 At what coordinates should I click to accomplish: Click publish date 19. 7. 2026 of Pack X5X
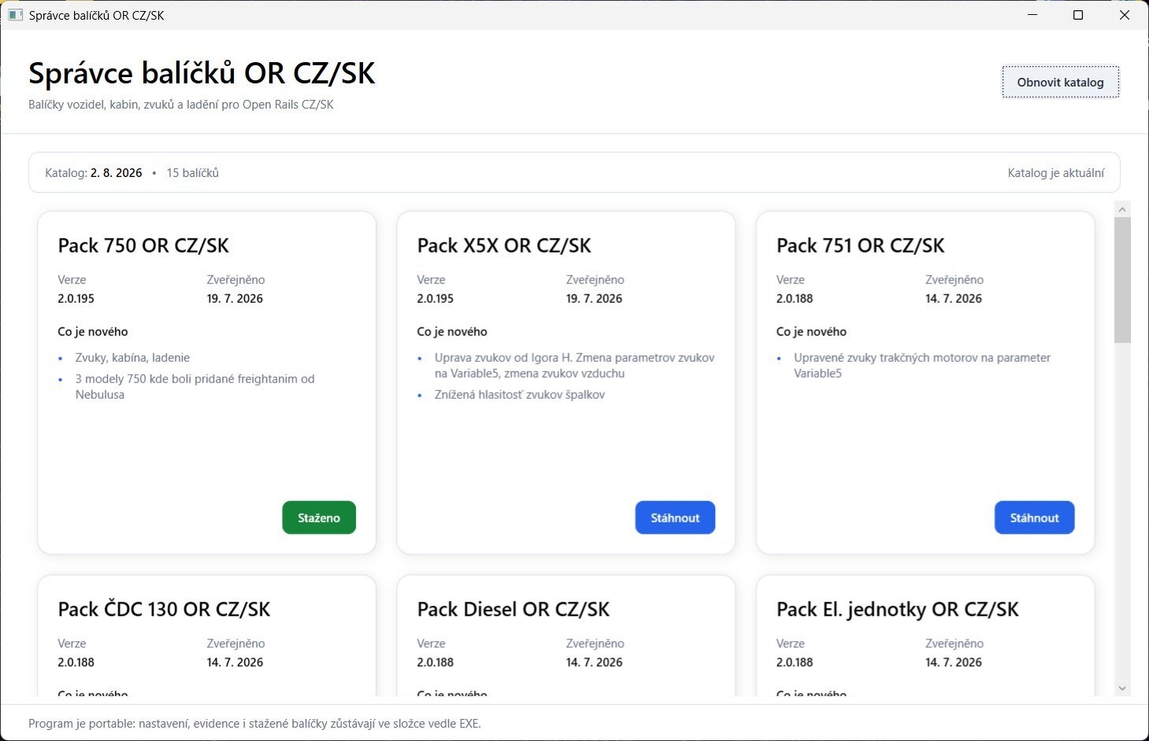pyautogui.click(x=594, y=299)
